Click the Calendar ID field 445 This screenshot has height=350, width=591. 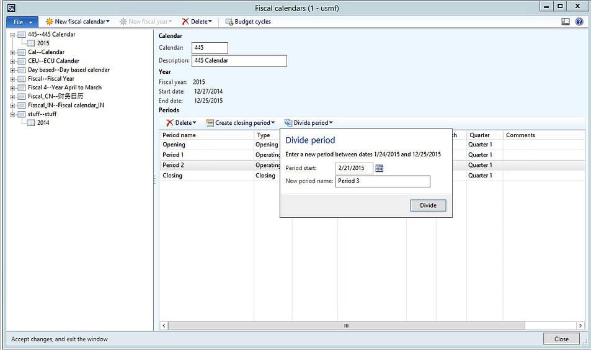210,48
